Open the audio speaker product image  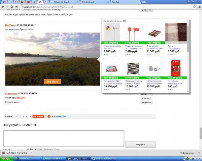pos(154,68)
